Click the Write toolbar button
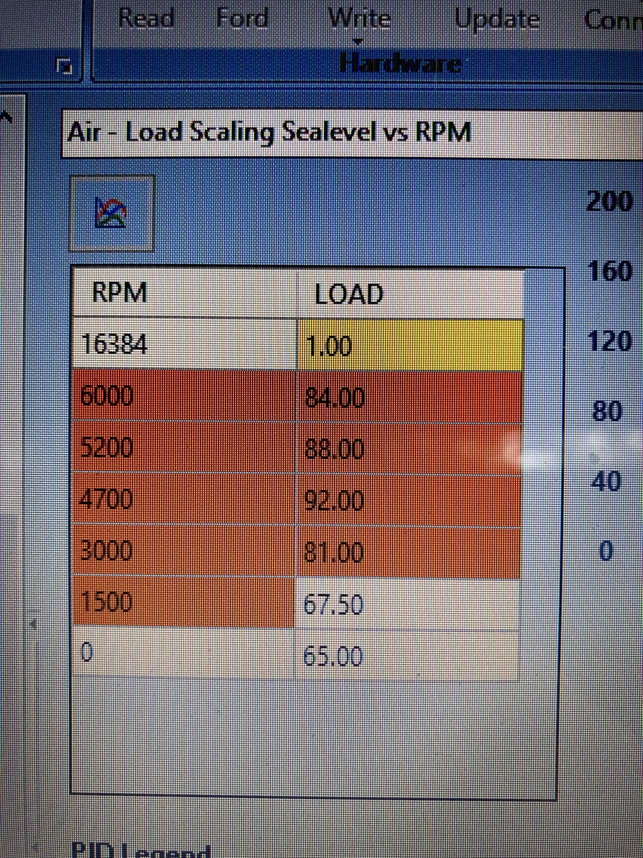The width and height of the screenshot is (643, 858). point(359,18)
